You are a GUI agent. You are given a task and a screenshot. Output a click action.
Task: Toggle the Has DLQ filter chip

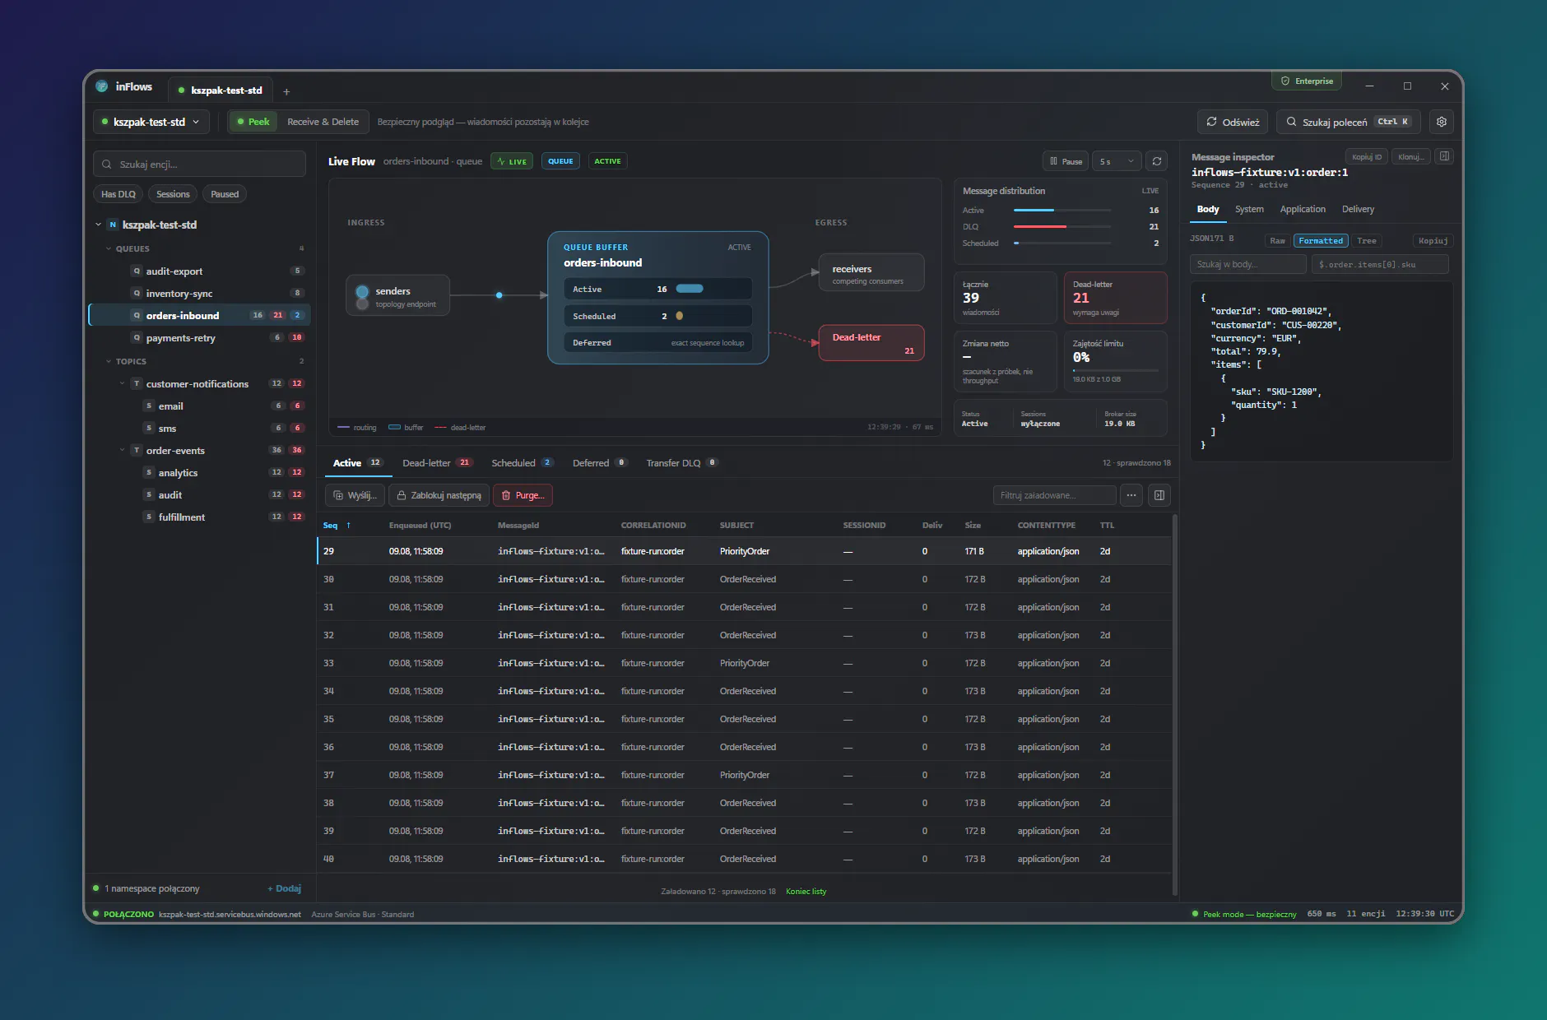click(x=118, y=194)
